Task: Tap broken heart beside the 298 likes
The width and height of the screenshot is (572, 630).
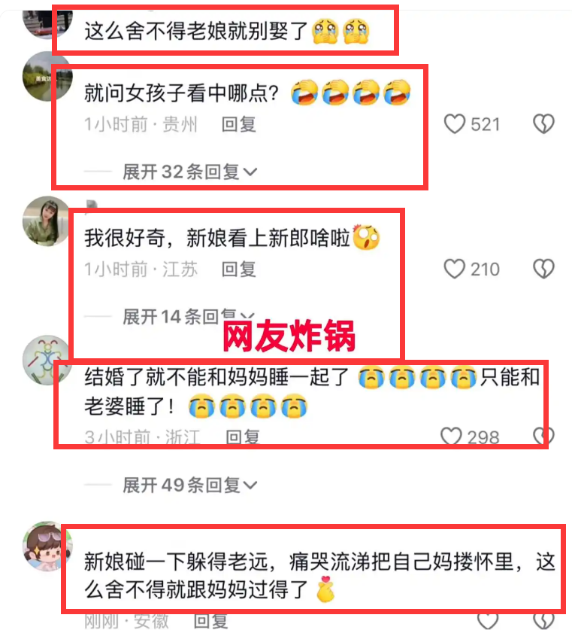Action: pyautogui.click(x=543, y=437)
